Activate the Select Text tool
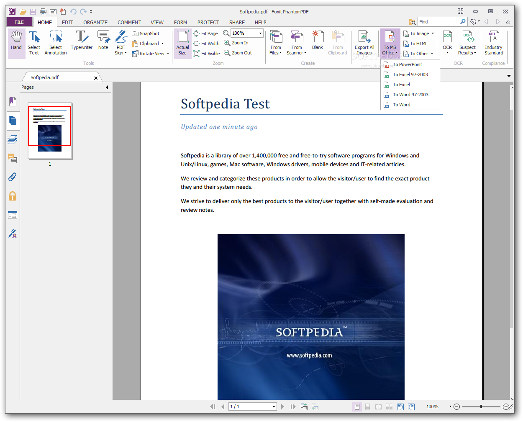 coord(34,43)
